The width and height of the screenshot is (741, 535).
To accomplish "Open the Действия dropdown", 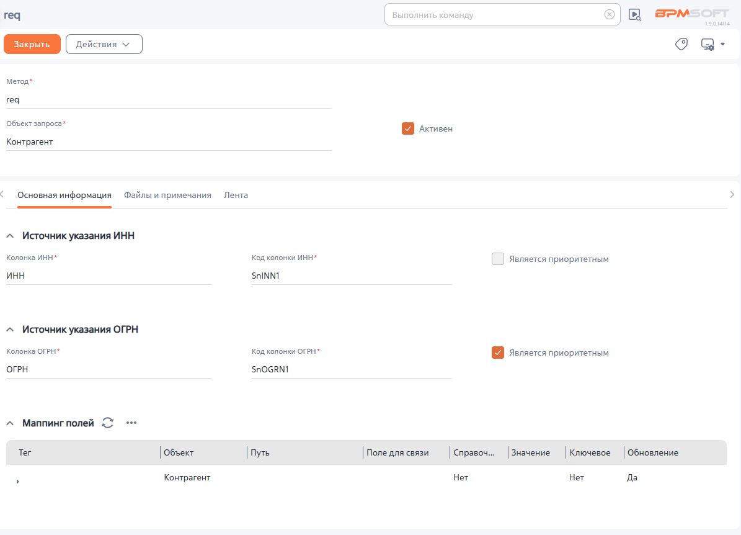I will tap(104, 44).
